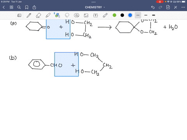Select the Image insert tool
The image size is (187, 140).
pos(86,16)
